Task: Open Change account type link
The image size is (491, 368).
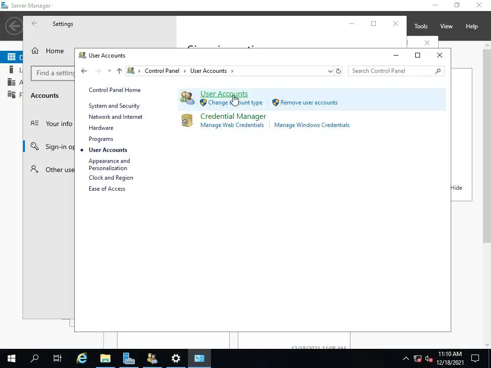Action: [235, 103]
